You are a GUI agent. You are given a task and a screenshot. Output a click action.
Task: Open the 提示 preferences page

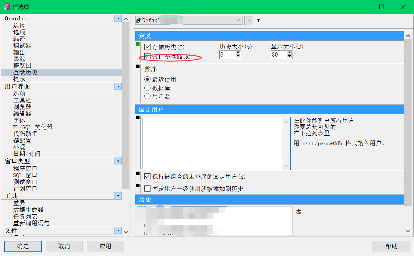[19, 79]
